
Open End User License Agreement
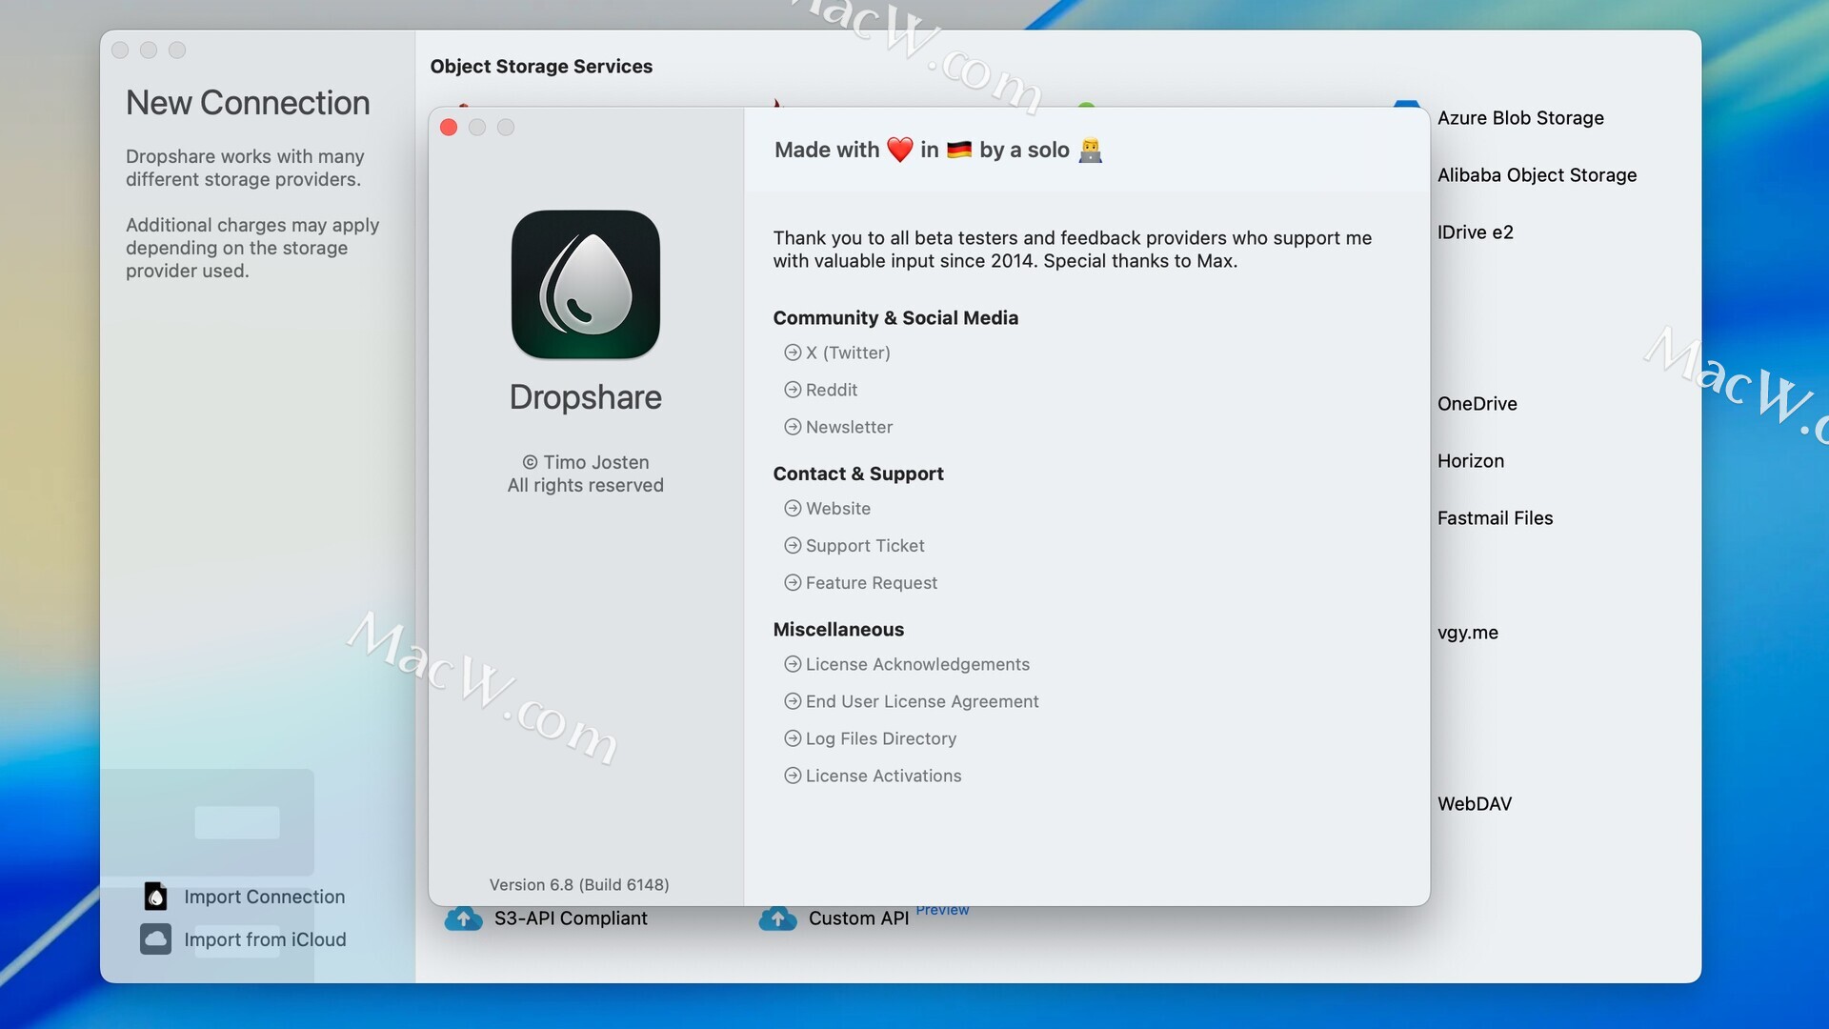click(x=921, y=701)
